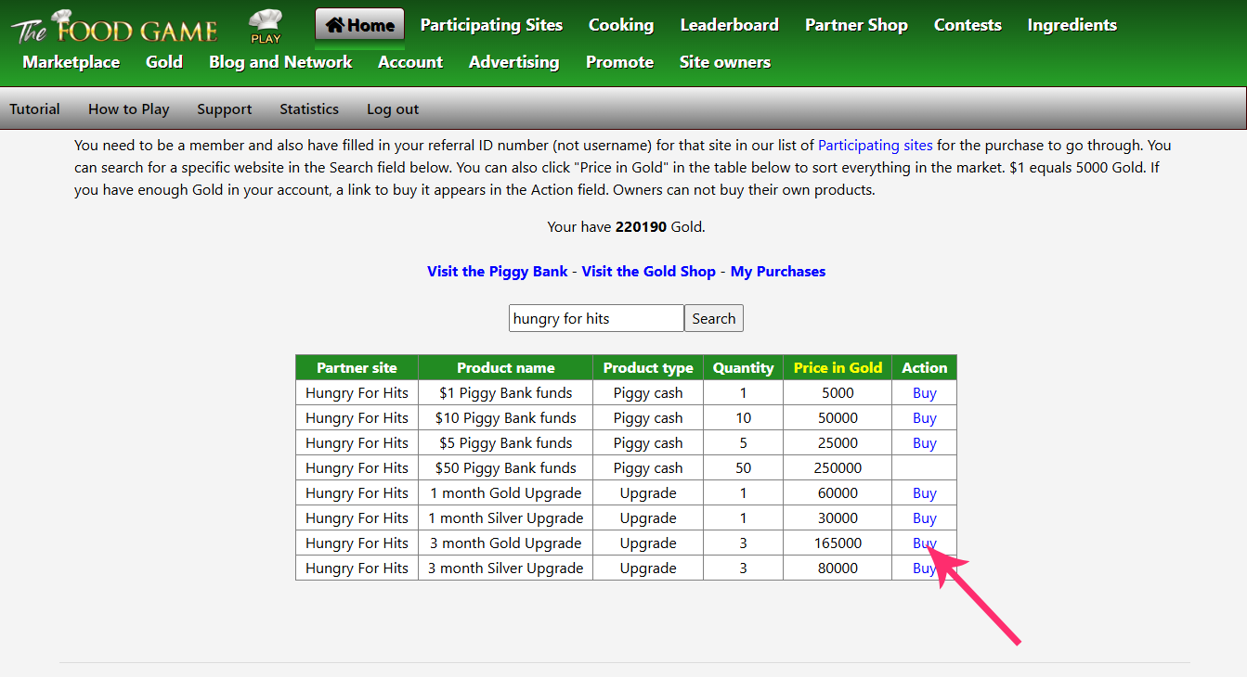Click the Partner site column header
Viewport: 1247px width, 677px height.
357,368
